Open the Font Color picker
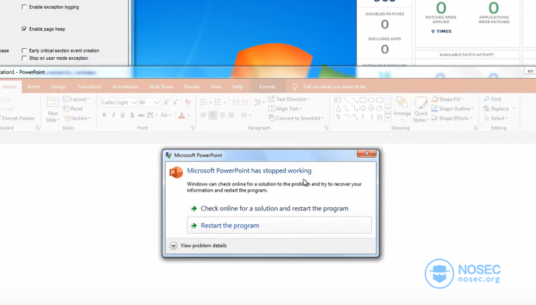 click(x=184, y=115)
